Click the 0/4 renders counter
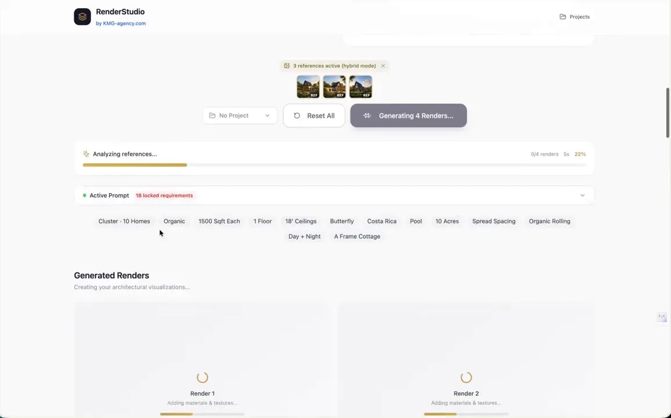The height and width of the screenshot is (418, 671). coord(544,154)
